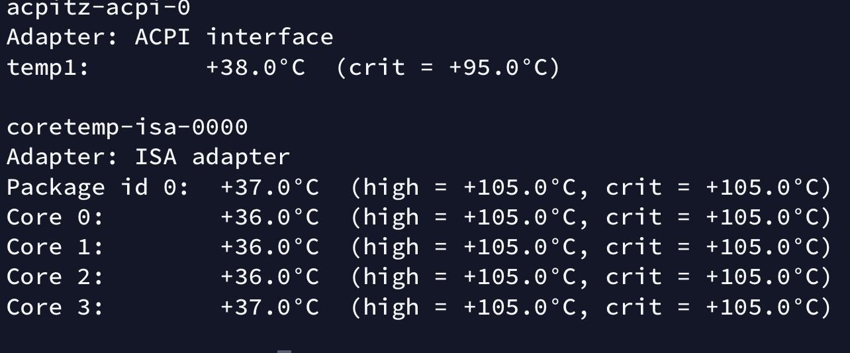
Task: Click the temp1 label
Action: pos(48,67)
